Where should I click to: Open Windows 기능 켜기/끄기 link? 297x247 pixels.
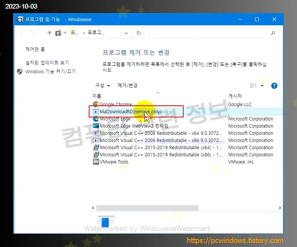pyautogui.click(x=51, y=71)
